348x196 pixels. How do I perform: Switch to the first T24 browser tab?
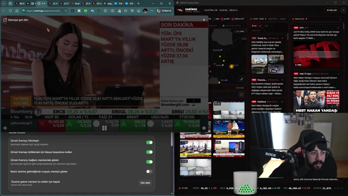pyautogui.click(x=118, y=4)
